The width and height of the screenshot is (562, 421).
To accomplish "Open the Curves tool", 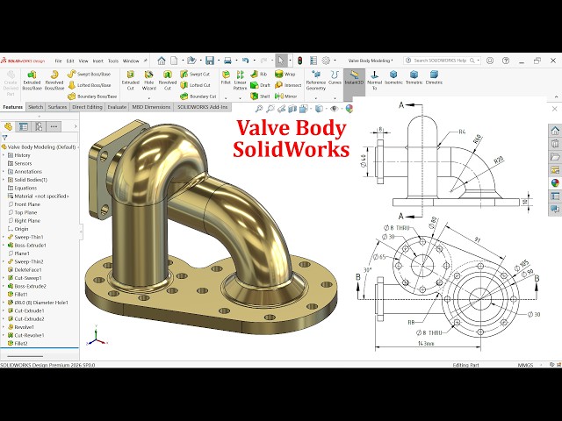I will click(335, 78).
